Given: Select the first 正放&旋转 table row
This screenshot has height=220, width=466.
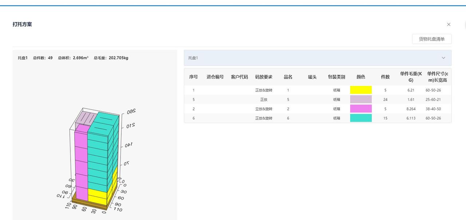Looking at the screenshot, I should click(x=264, y=90).
